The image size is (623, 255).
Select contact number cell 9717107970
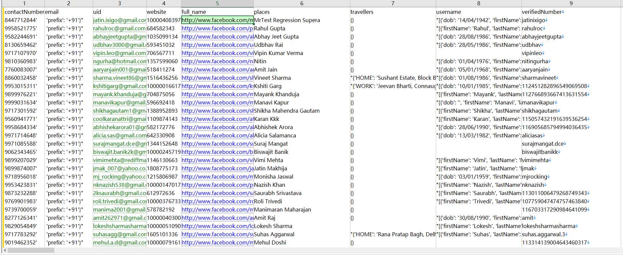(x=24, y=53)
